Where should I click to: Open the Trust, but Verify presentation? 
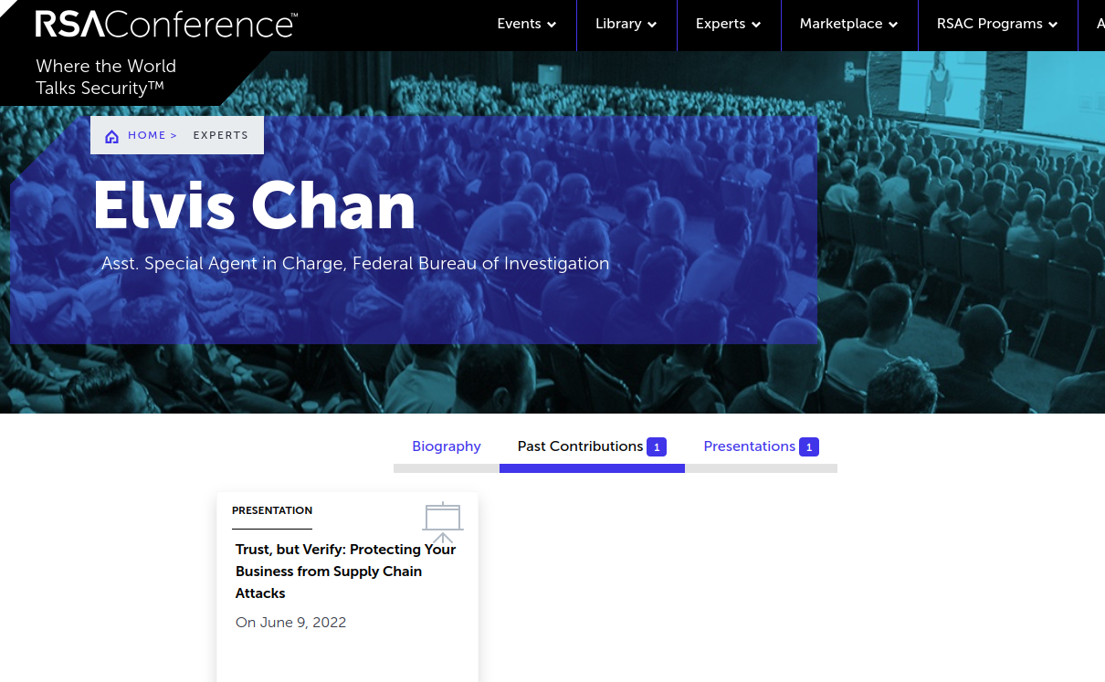346,572
